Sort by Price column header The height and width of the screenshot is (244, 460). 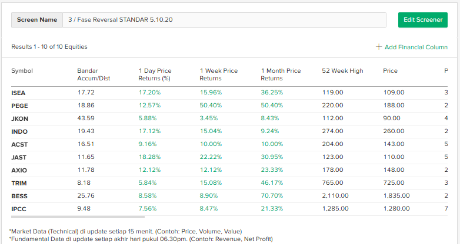click(x=390, y=71)
